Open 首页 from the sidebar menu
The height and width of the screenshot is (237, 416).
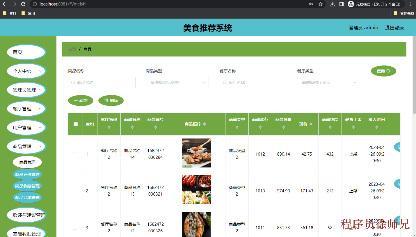(26, 52)
